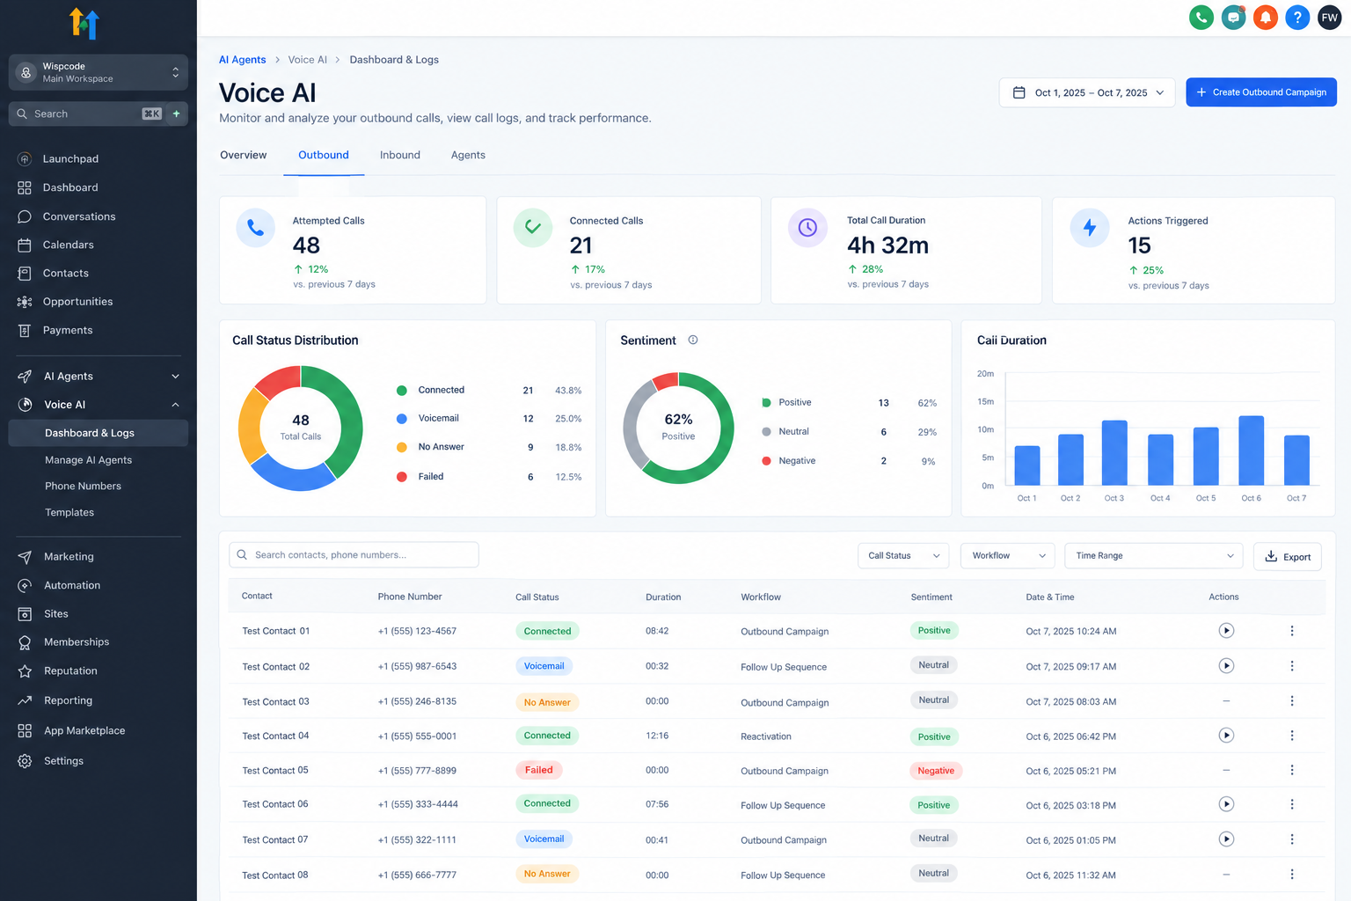Select the Outbound tab
Screen dimensions: 1351x901
point(324,155)
